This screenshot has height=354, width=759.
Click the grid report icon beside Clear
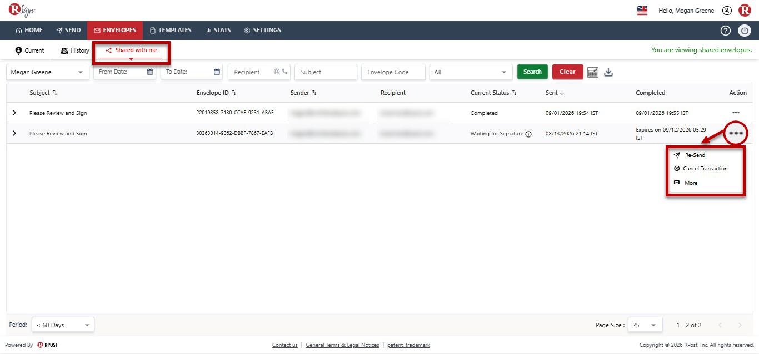593,72
